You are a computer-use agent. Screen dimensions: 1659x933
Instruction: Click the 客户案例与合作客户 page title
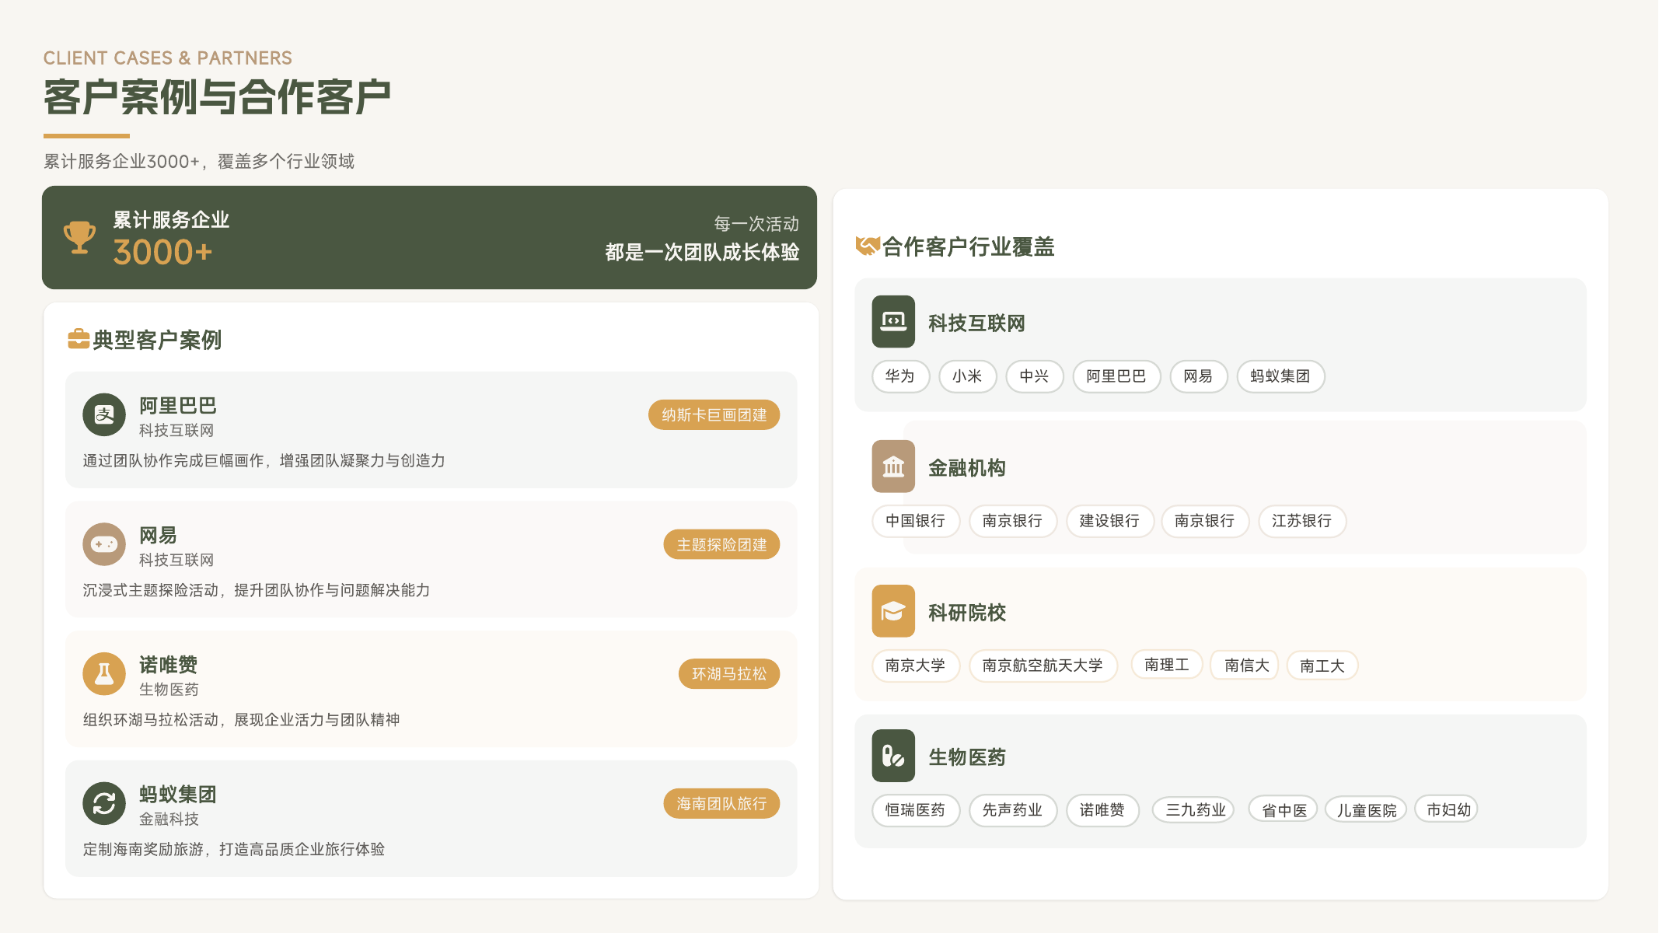pyautogui.click(x=217, y=97)
